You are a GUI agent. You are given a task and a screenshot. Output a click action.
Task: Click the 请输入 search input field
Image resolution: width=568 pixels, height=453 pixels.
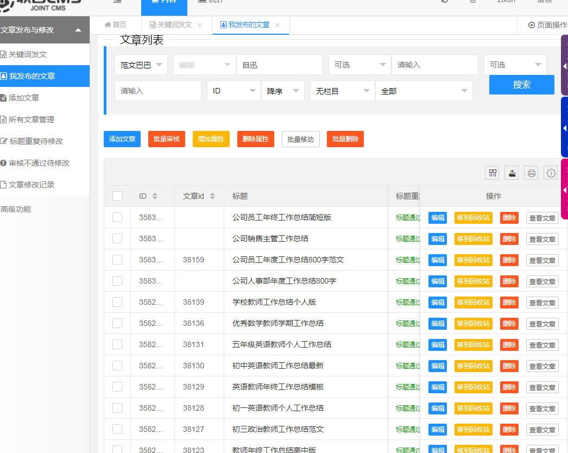(x=157, y=91)
